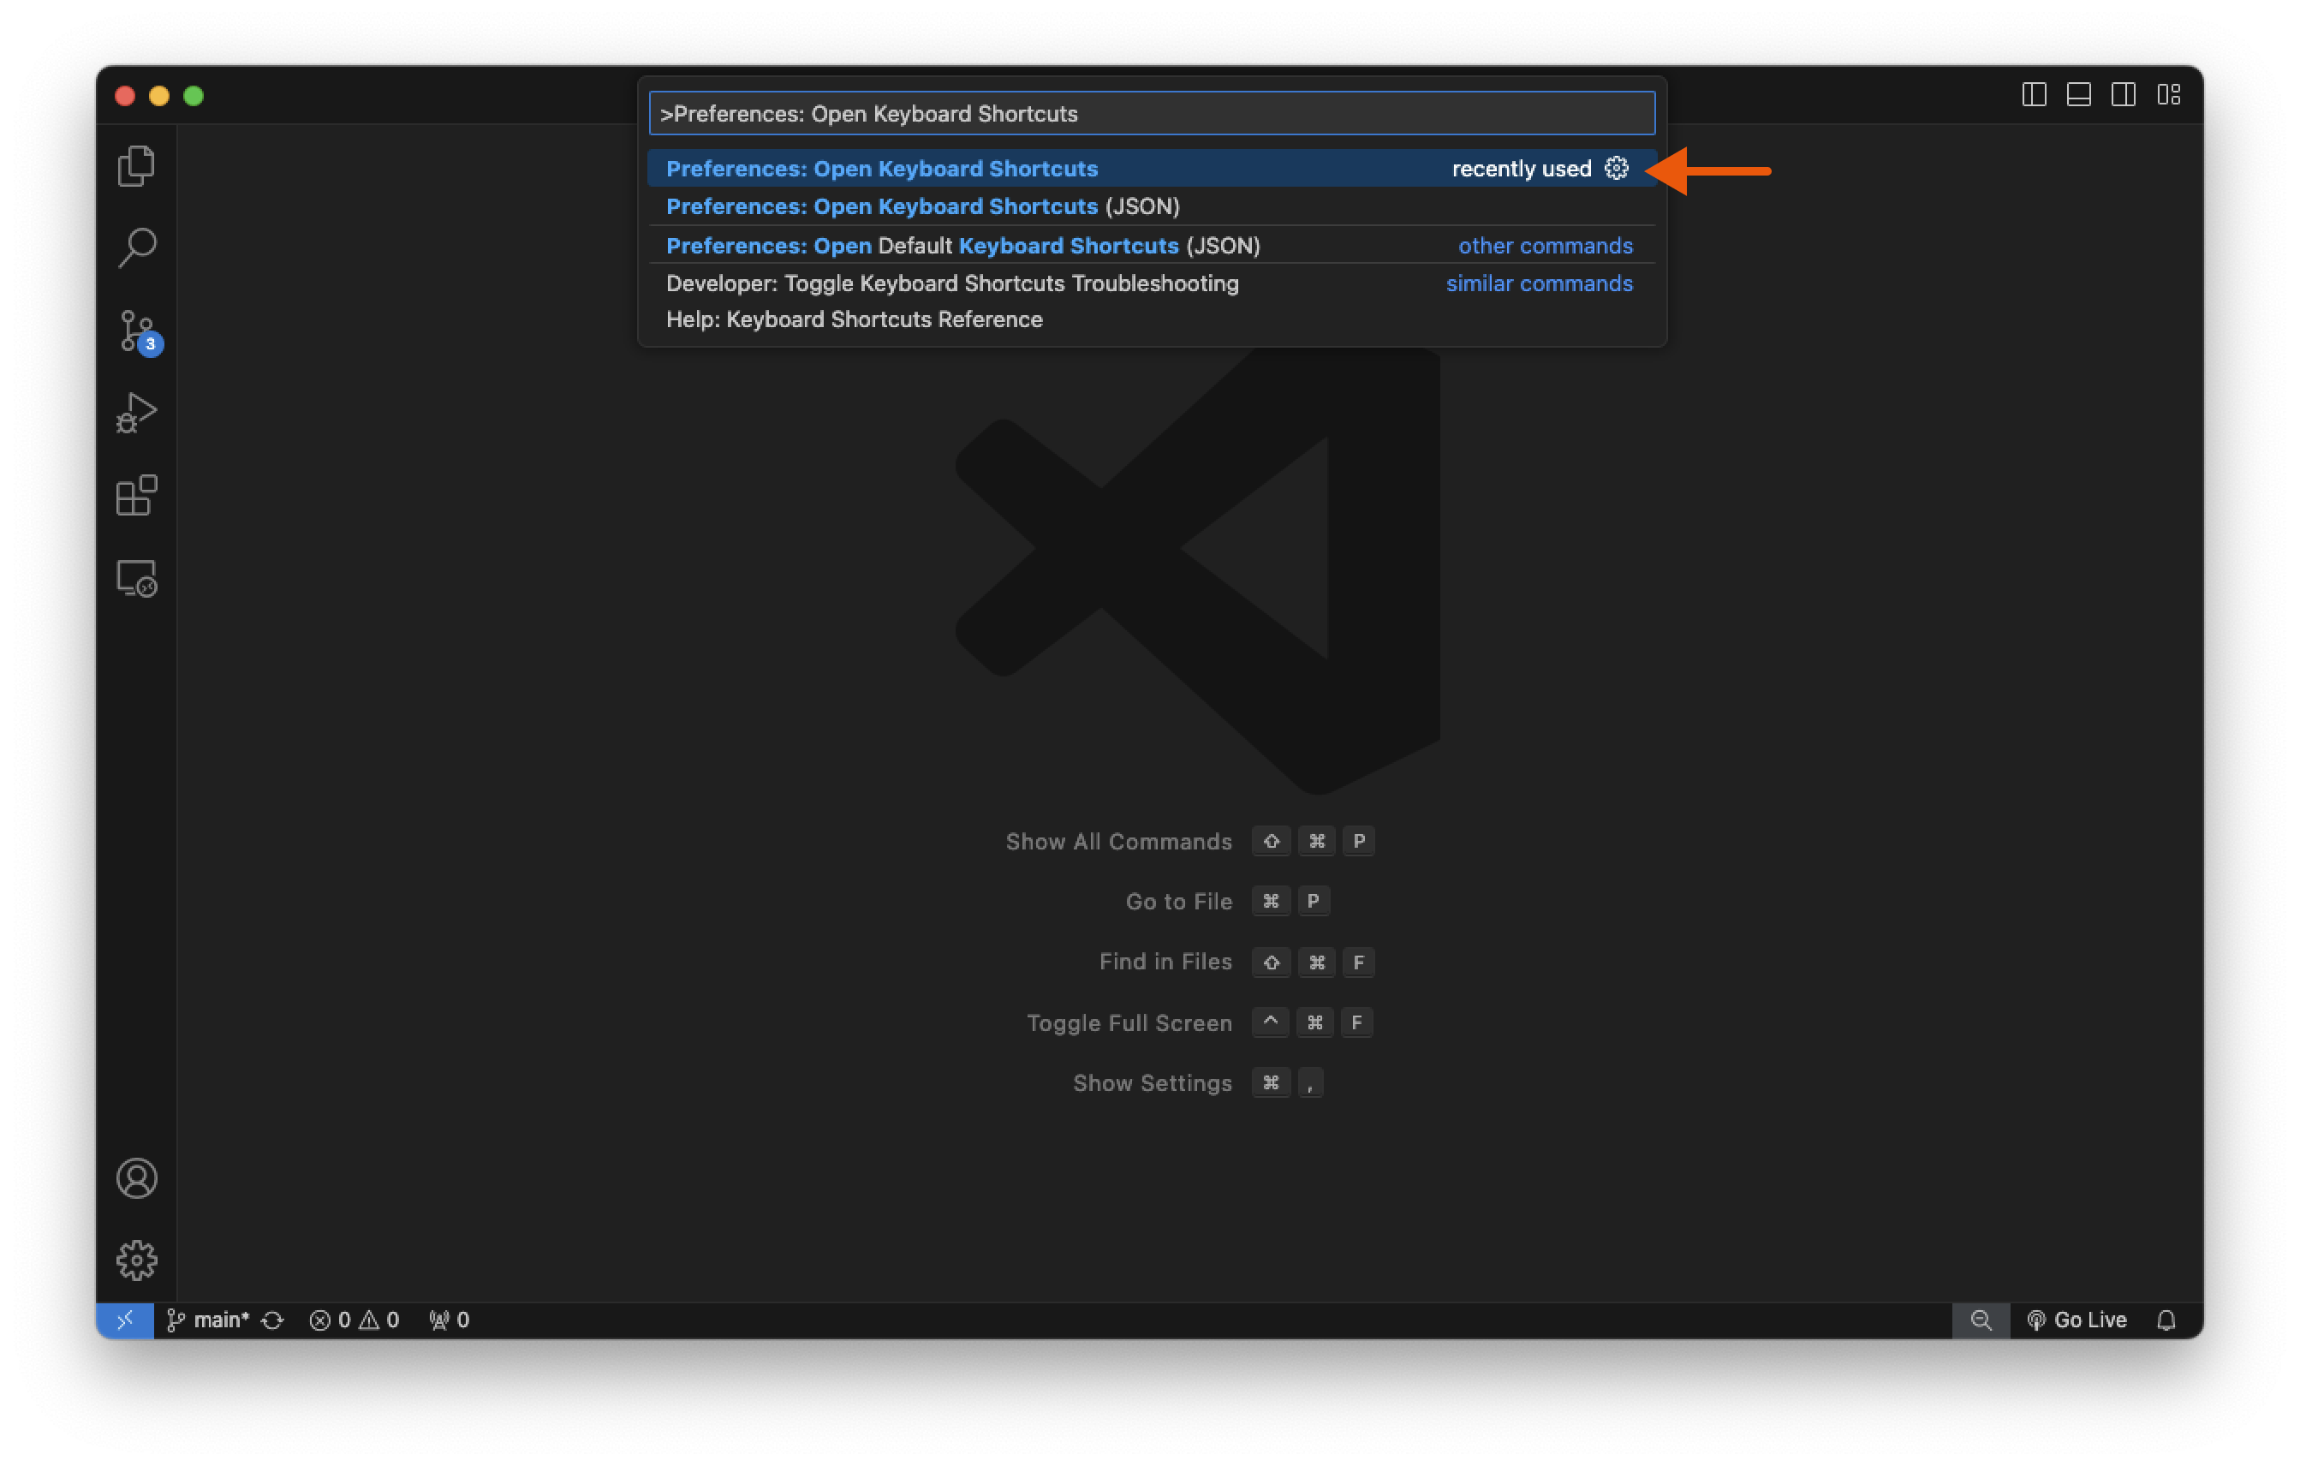Toggle the primary side bar layout button
This screenshot has height=1466, width=2300.
point(2034,94)
